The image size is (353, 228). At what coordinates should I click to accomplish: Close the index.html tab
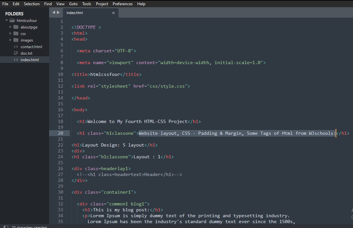click(113, 13)
